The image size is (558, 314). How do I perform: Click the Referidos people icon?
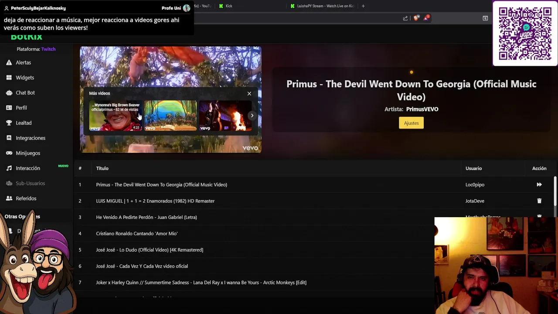pyautogui.click(x=9, y=198)
